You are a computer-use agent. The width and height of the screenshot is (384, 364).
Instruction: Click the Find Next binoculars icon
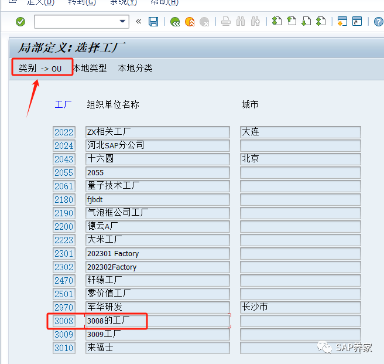coord(255,21)
